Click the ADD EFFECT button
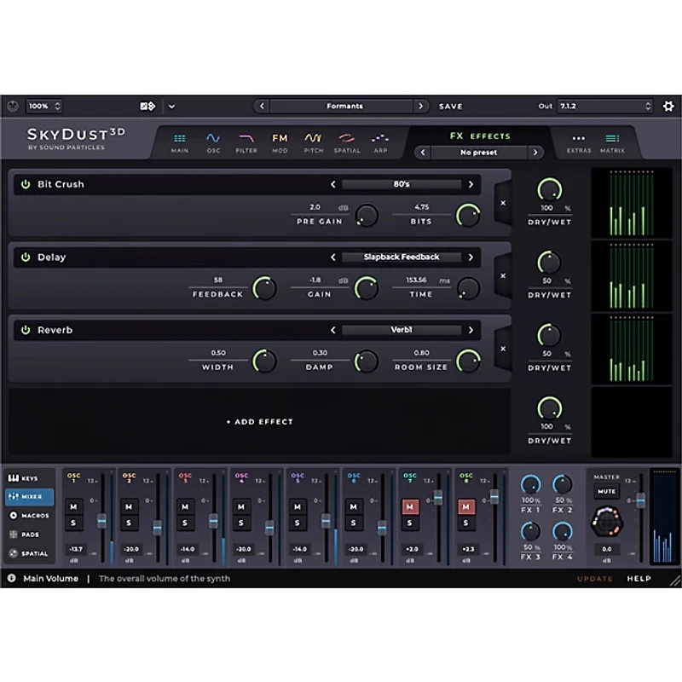The height and width of the screenshot is (682, 682). (x=261, y=421)
